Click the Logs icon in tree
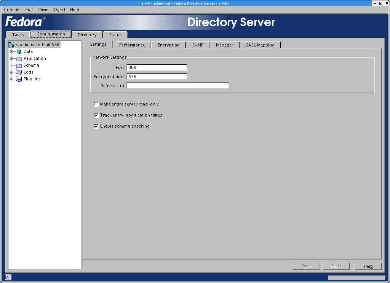 [19, 72]
